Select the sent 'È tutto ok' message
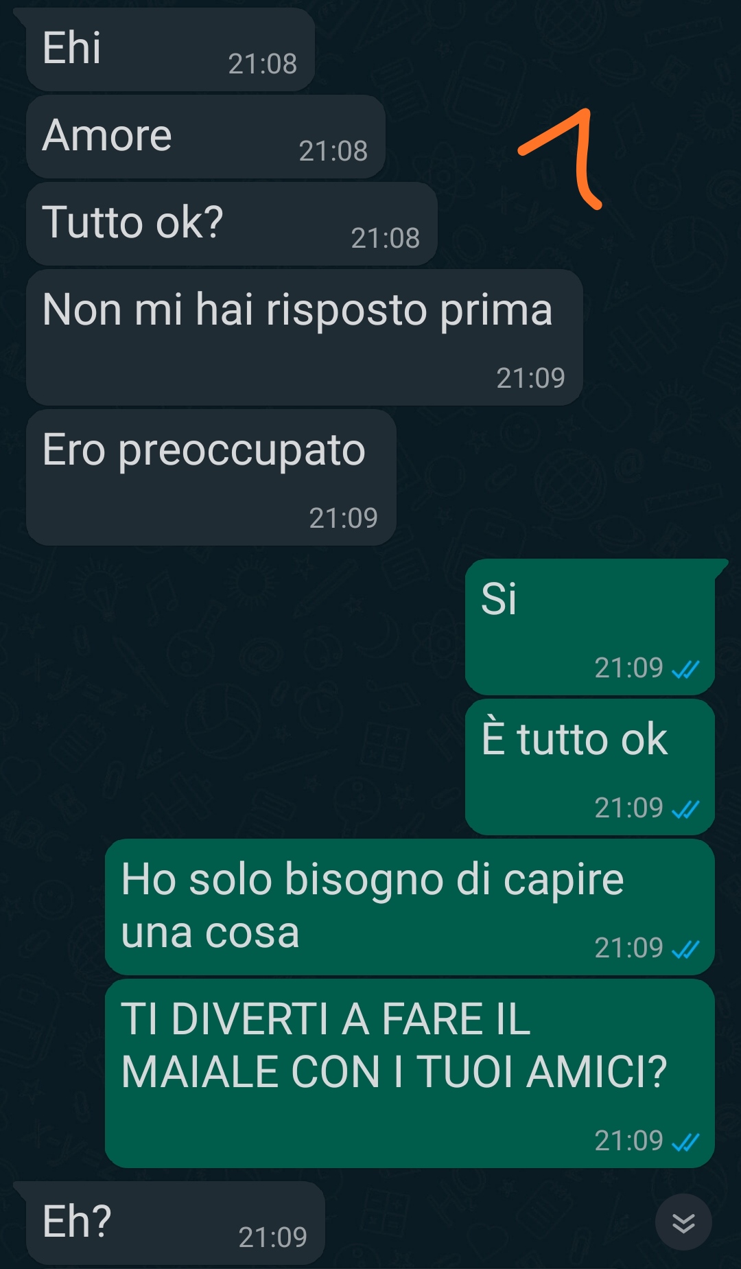The width and height of the screenshot is (741, 1269). [590, 767]
